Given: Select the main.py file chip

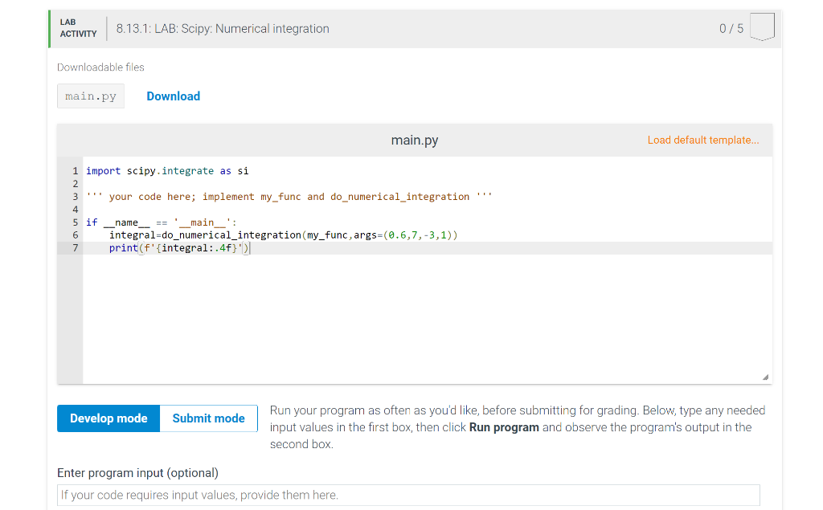Looking at the screenshot, I should pyautogui.click(x=90, y=96).
